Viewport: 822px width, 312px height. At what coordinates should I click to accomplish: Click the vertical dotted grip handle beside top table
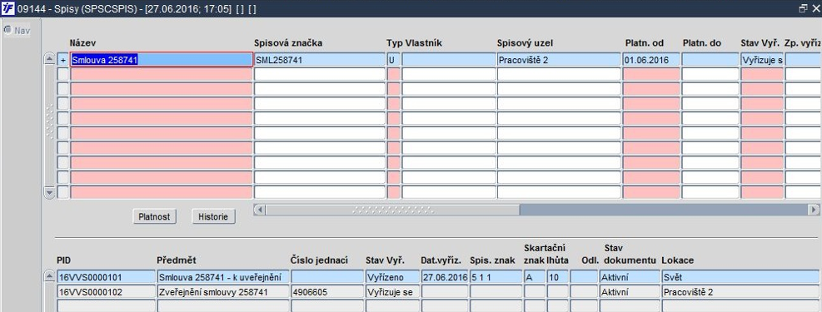[49, 121]
